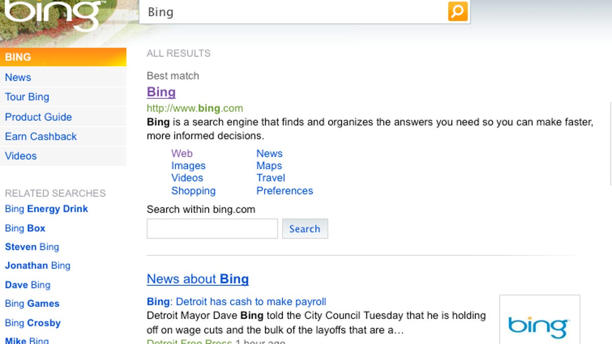Open the Preferences sitelink
This screenshot has height=344, width=612.
pos(285,191)
